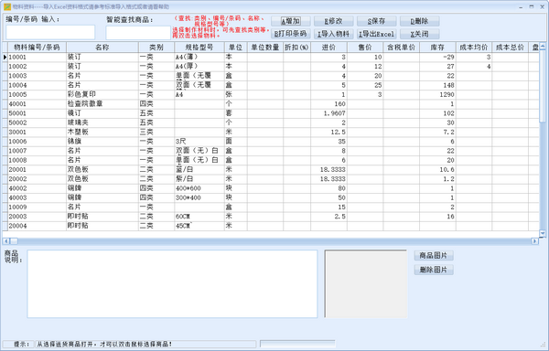549x351 pixels.
Task: Click 300*400 specification cell
Action: (x=199, y=197)
